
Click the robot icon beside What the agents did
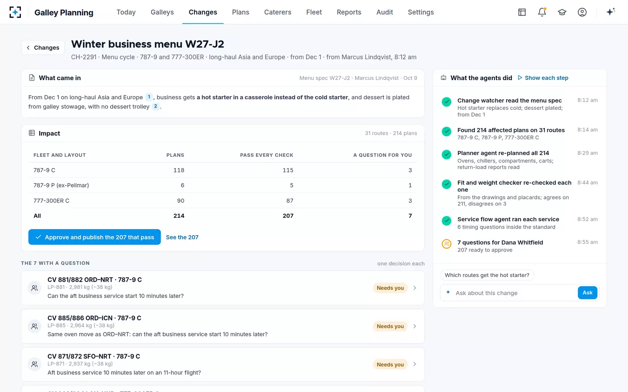pos(444,78)
